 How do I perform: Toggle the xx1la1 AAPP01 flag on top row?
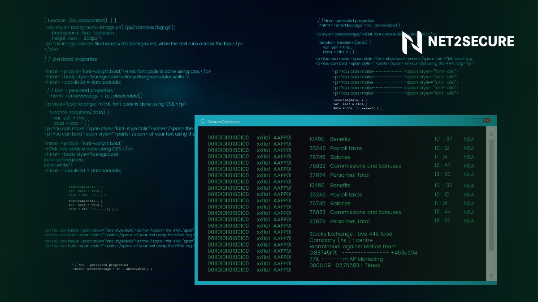[x=274, y=137]
